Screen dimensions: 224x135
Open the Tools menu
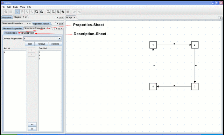(x=15, y=7)
